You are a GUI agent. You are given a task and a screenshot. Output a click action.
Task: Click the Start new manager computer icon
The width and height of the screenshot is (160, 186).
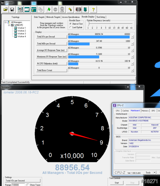20,9
